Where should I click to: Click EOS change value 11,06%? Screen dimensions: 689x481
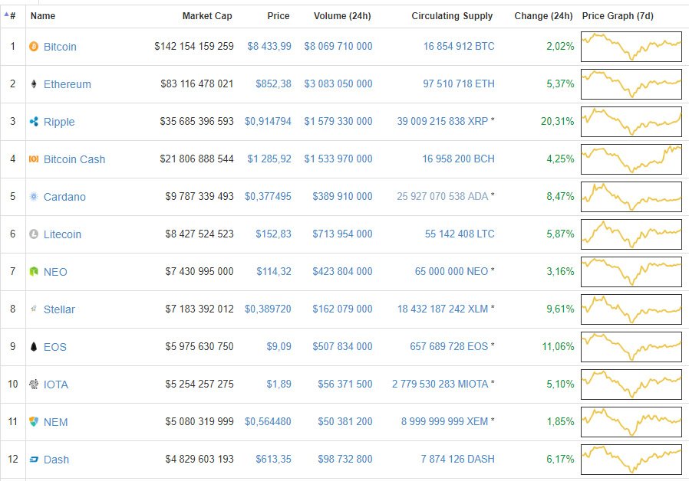pos(558,346)
